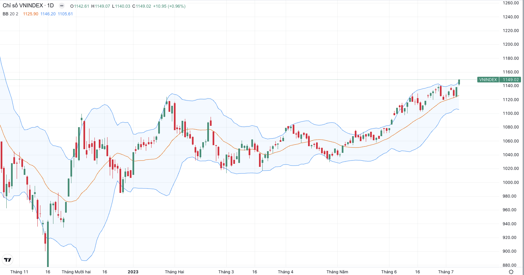This screenshot has width=524, height=275.
Task: Open chart settings gear icon
Action: click(x=511, y=272)
